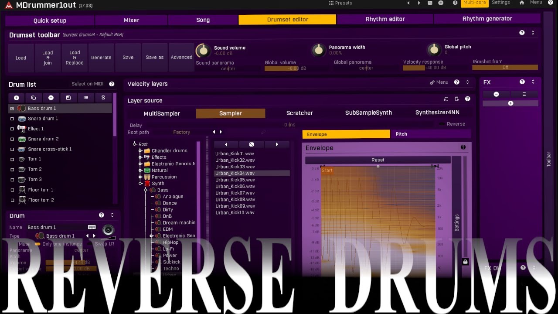
Task: Go to previous preset arrow in title bar
Action: pyautogui.click(x=408, y=3)
